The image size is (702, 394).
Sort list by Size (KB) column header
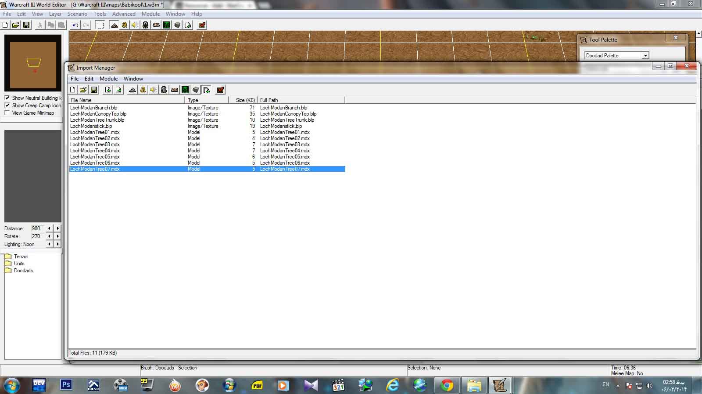pyautogui.click(x=243, y=100)
